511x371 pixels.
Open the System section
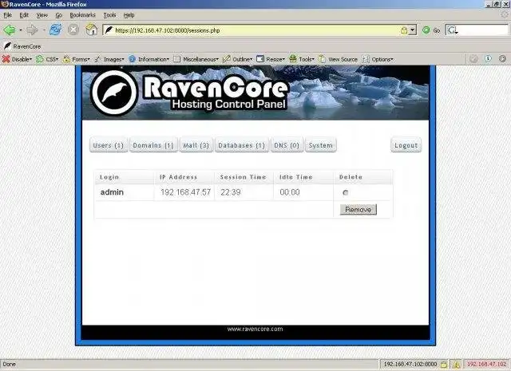[x=321, y=145]
